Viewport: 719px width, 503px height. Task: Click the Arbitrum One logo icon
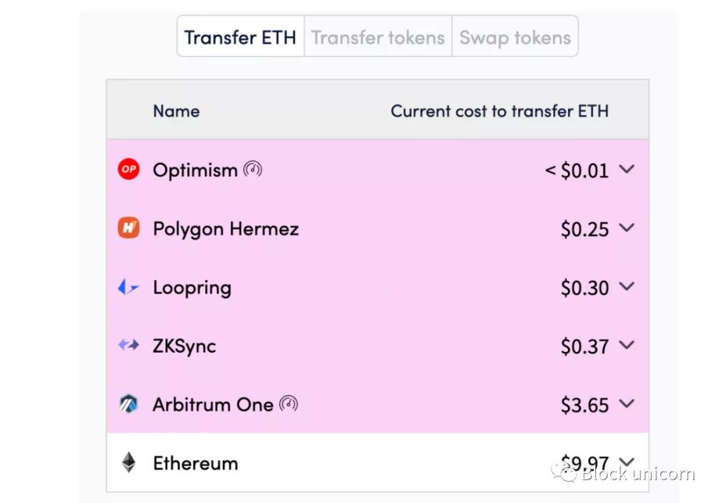pyautogui.click(x=128, y=404)
